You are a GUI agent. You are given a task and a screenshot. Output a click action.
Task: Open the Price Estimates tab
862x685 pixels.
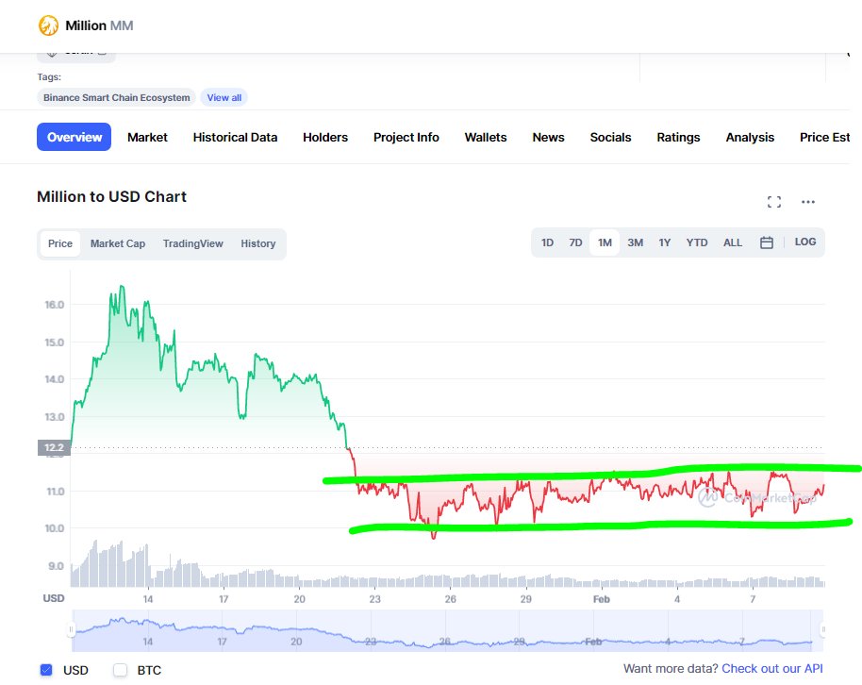824,138
